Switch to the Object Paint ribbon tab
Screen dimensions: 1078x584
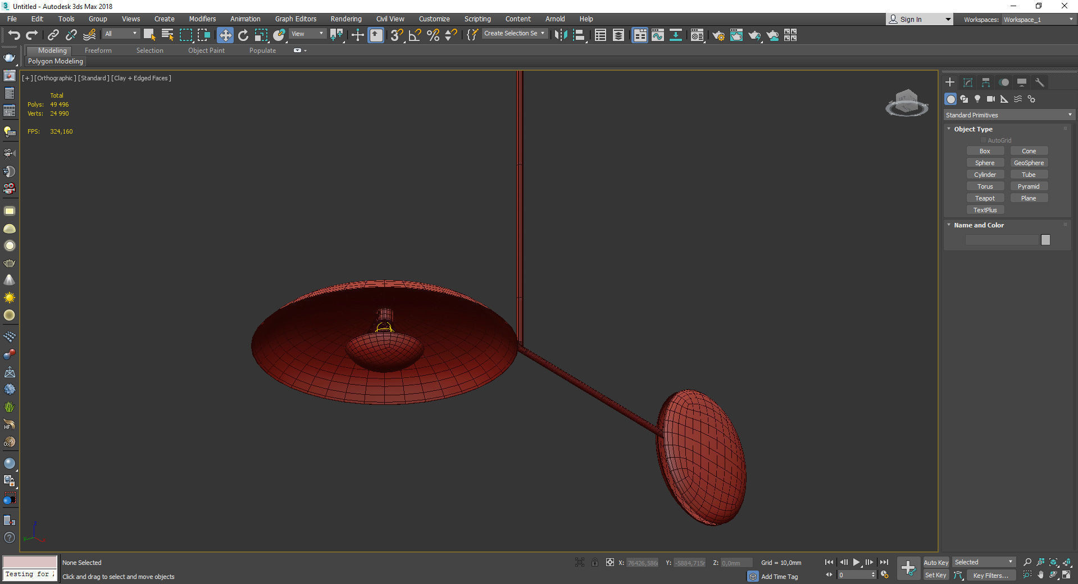click(x=206, y=51)
